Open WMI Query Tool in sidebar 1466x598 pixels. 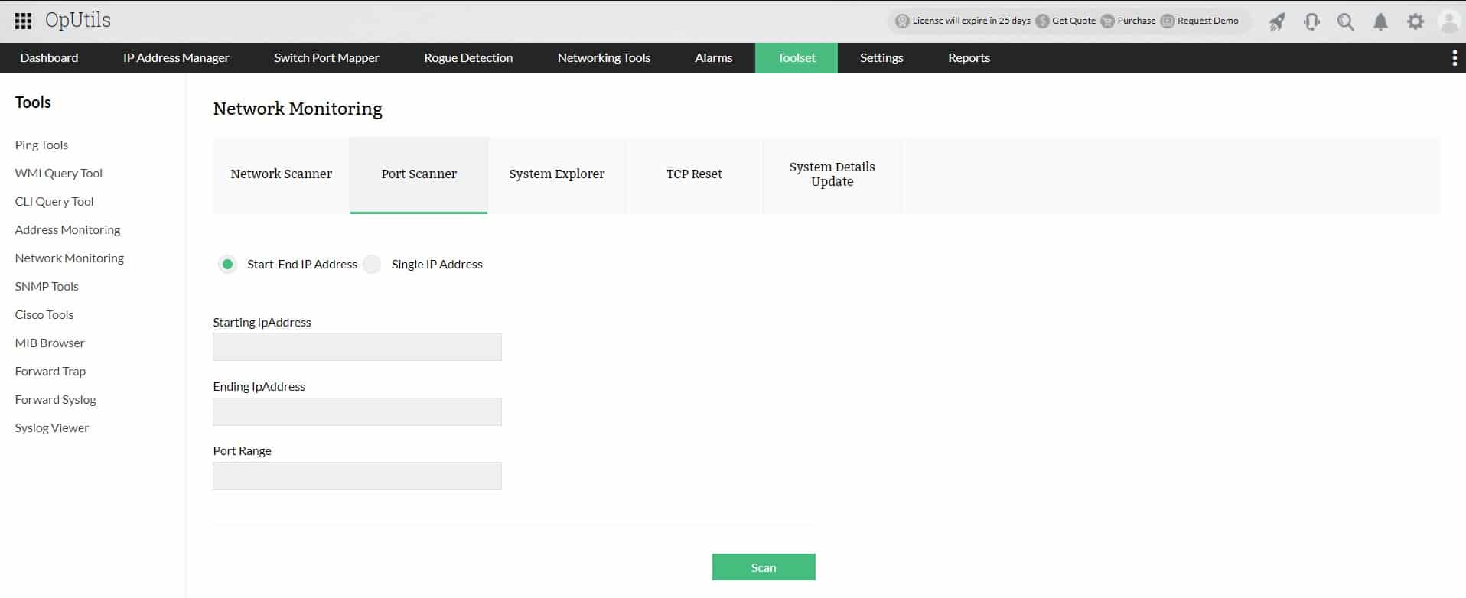click(59, 174)
